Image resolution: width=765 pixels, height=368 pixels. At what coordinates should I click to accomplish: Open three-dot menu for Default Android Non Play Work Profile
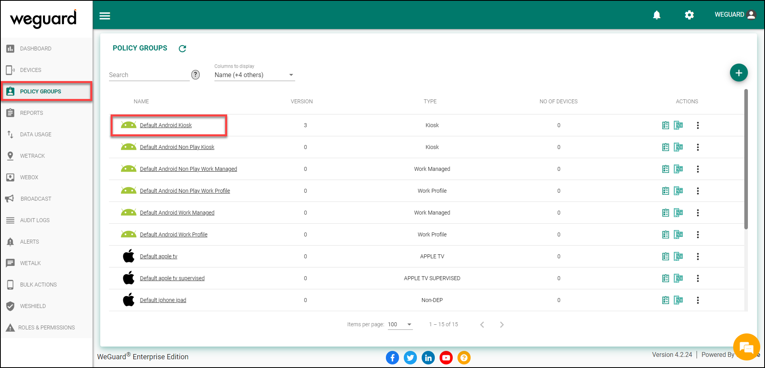pyautogui.click(x=698, y=191)
